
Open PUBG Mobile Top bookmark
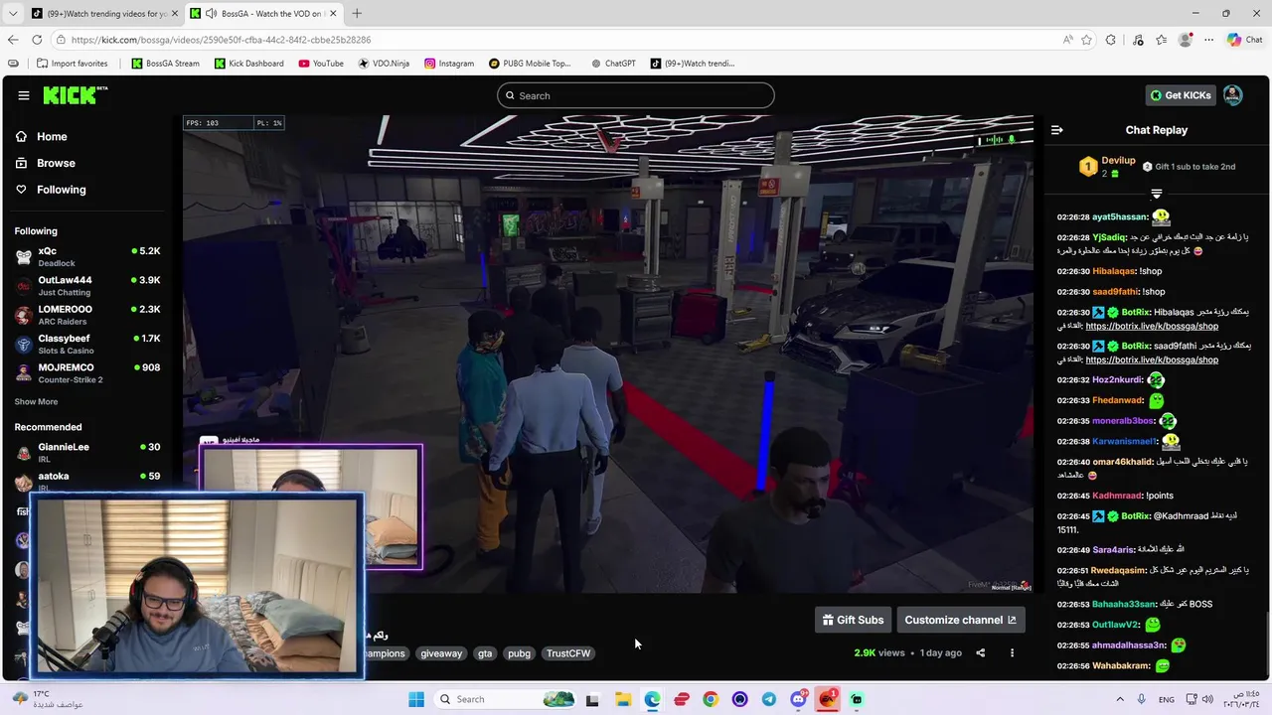(530, 64)
